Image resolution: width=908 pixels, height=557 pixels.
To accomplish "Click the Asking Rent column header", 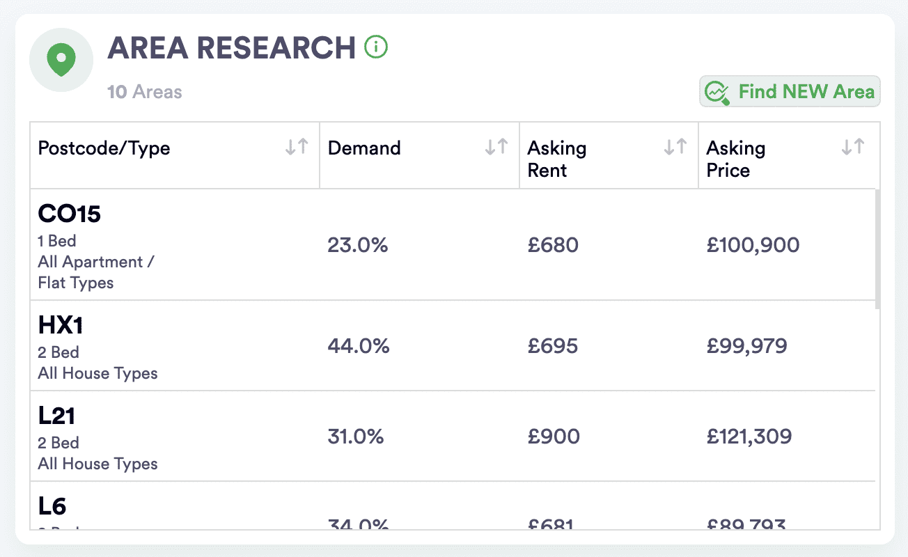I will coord(557,159).
